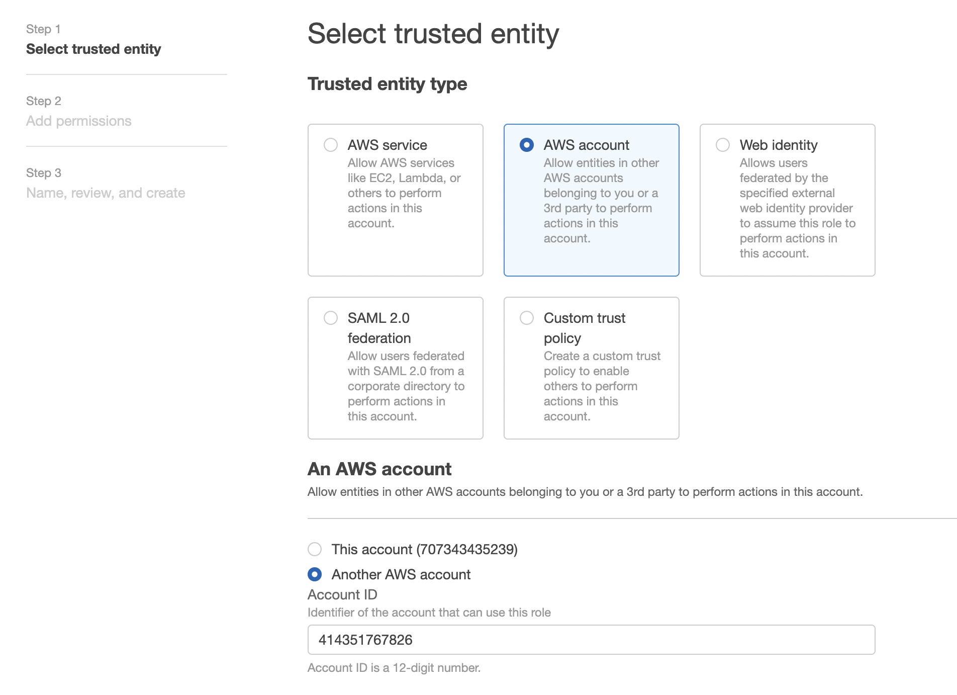
Task: Click the Another AWS account radio circle
Action: 315,574
